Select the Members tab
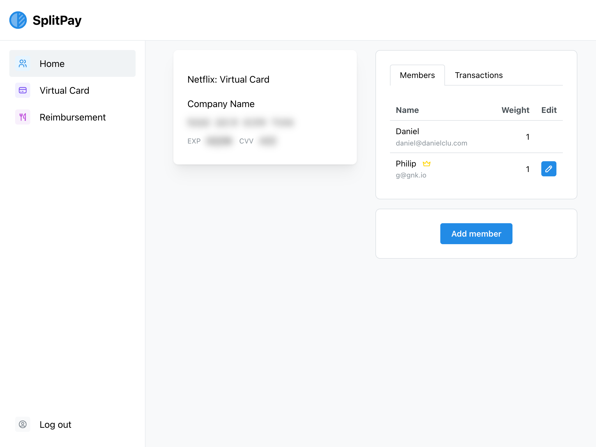This screenshot has height=447, width=596. point(417,75)
